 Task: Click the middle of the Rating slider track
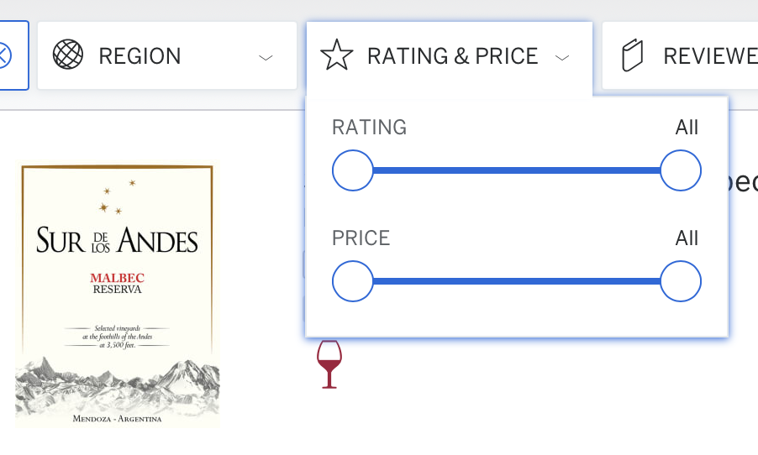[516, 170]
